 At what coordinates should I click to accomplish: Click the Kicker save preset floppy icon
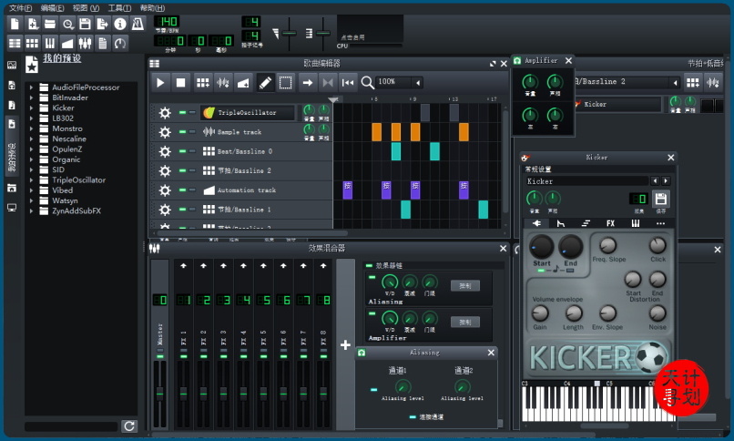(x=661, y=199)
